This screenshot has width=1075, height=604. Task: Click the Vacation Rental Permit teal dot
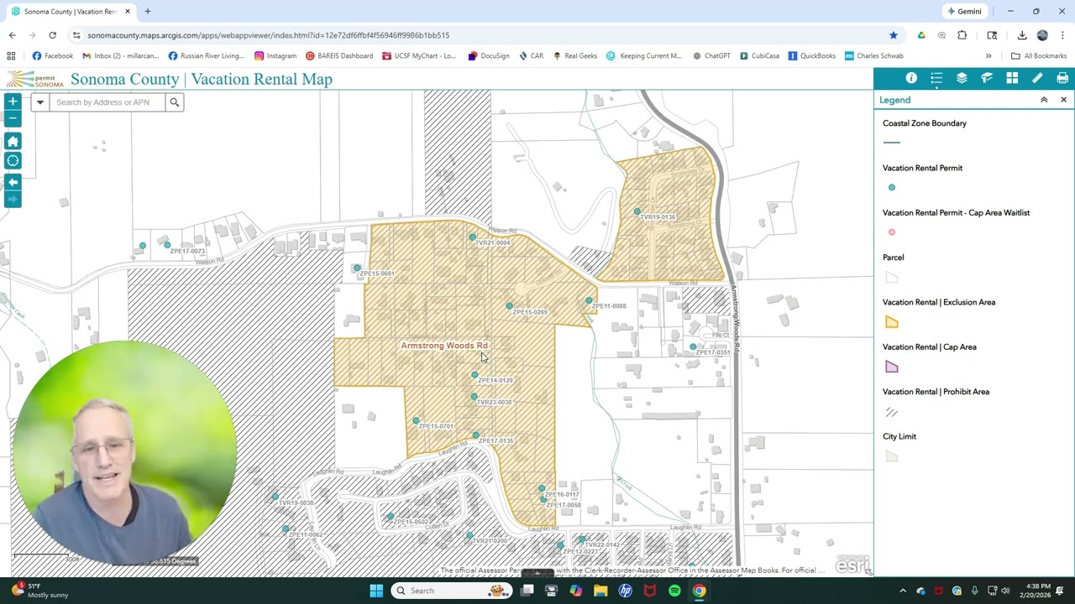click(892, 188)
